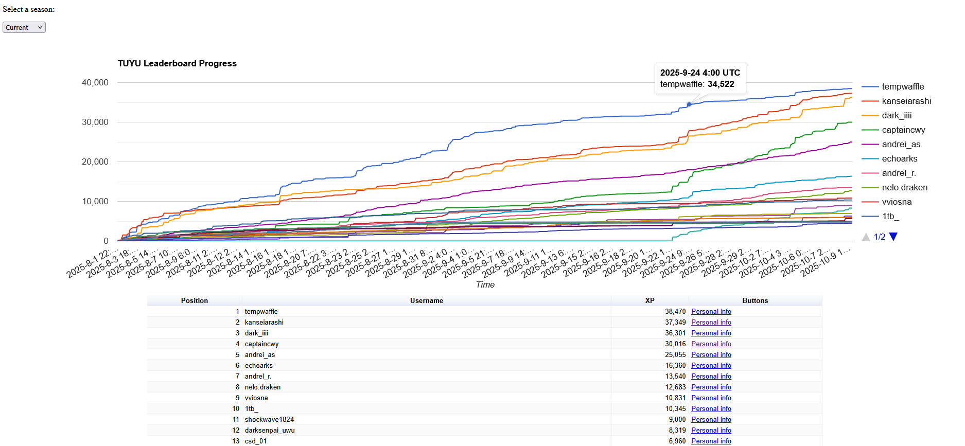Image resolution: width=965 pixels, height=446 pixels.
Task: Open Personal info for shockwave1824
Action: (x=711, y=419)
